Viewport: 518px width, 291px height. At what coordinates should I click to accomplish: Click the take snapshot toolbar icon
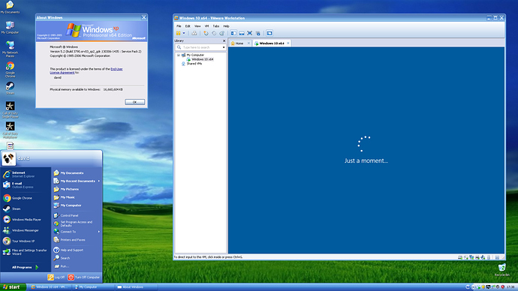(206, 33)
